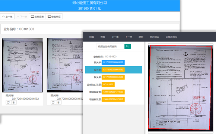Focus the 根据业务编号查询 search field

[x=110, y=47]
